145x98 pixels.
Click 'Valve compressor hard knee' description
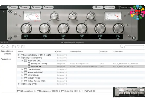tap(83, 66)
